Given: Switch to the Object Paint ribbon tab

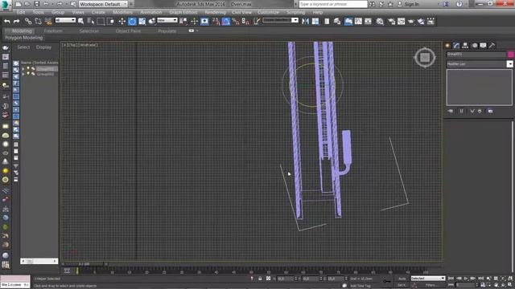Looking at the screenshot, I should pyautogui.click(x=128, y=31).
